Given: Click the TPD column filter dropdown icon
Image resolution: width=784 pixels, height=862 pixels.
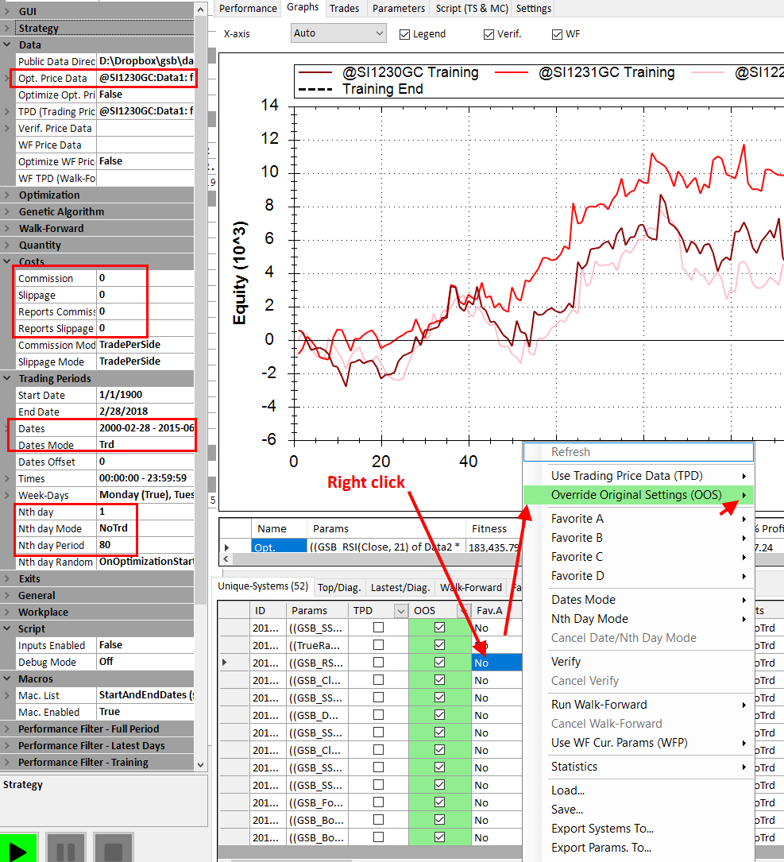Looking at the screenshot, I should coord(400,611).
